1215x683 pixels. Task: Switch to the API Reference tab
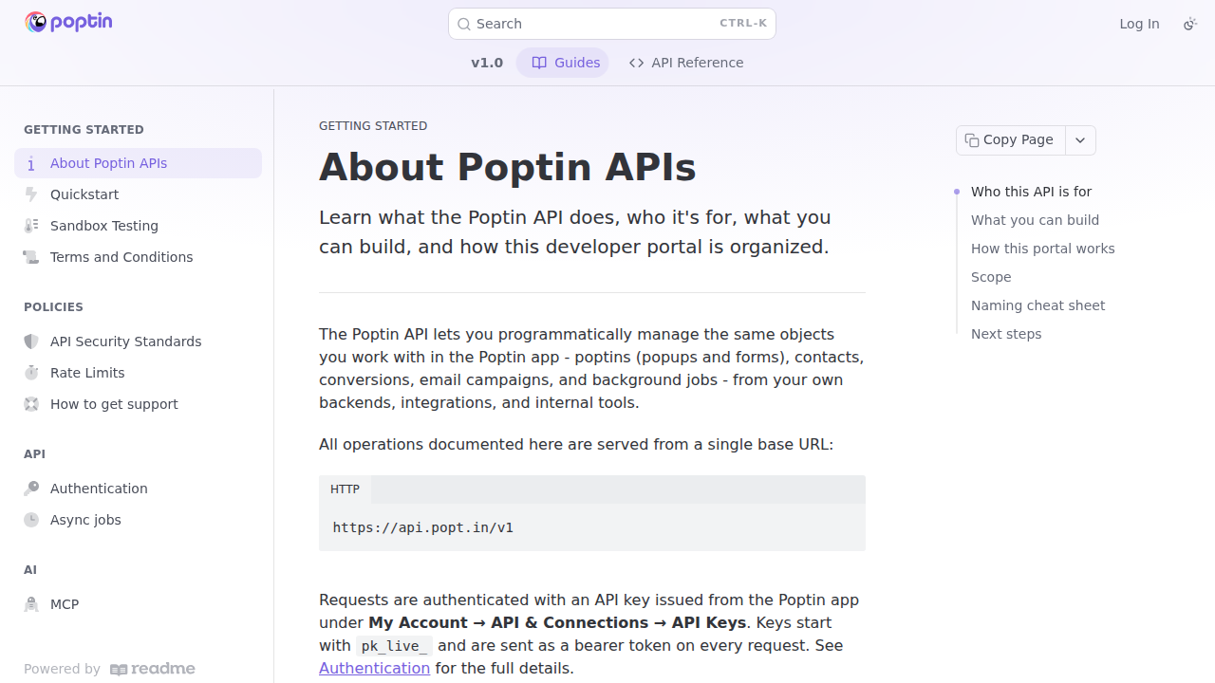(x=686, y=63)
